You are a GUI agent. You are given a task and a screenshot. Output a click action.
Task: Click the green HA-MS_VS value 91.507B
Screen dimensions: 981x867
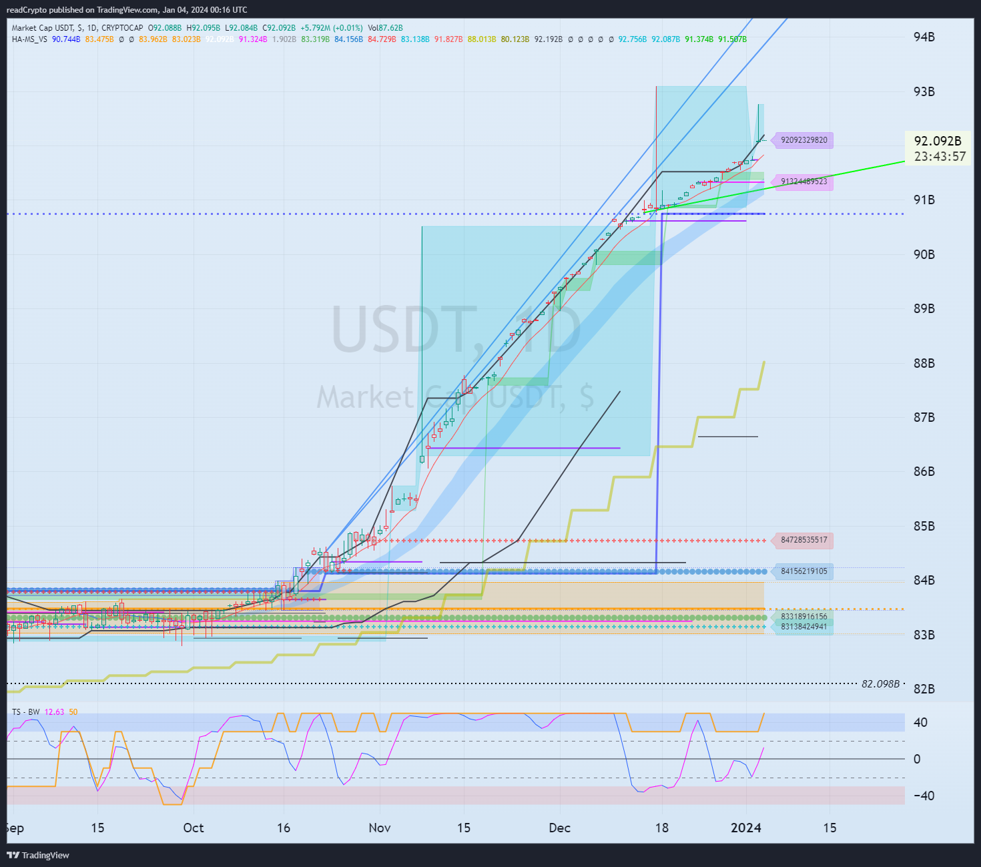coord(733,39)
